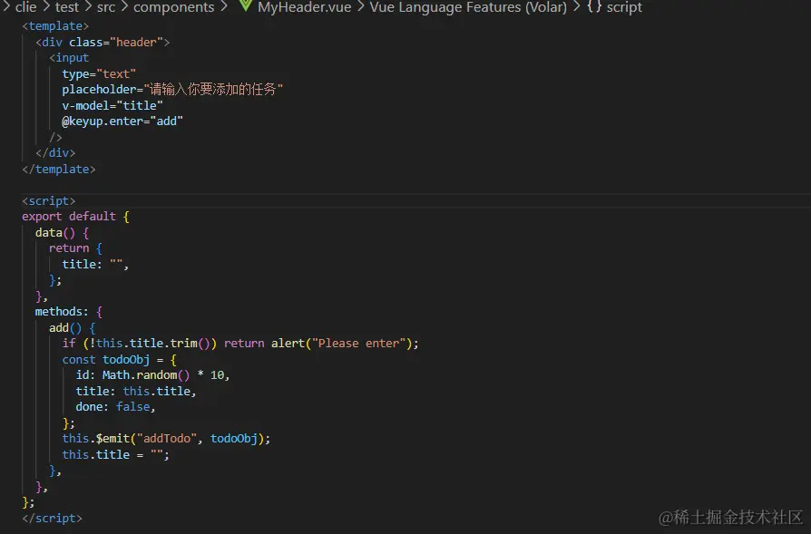This screenshot has width=811, height=534.
Task: Click the type="text" attribute
Action: (x=99, y=74)
